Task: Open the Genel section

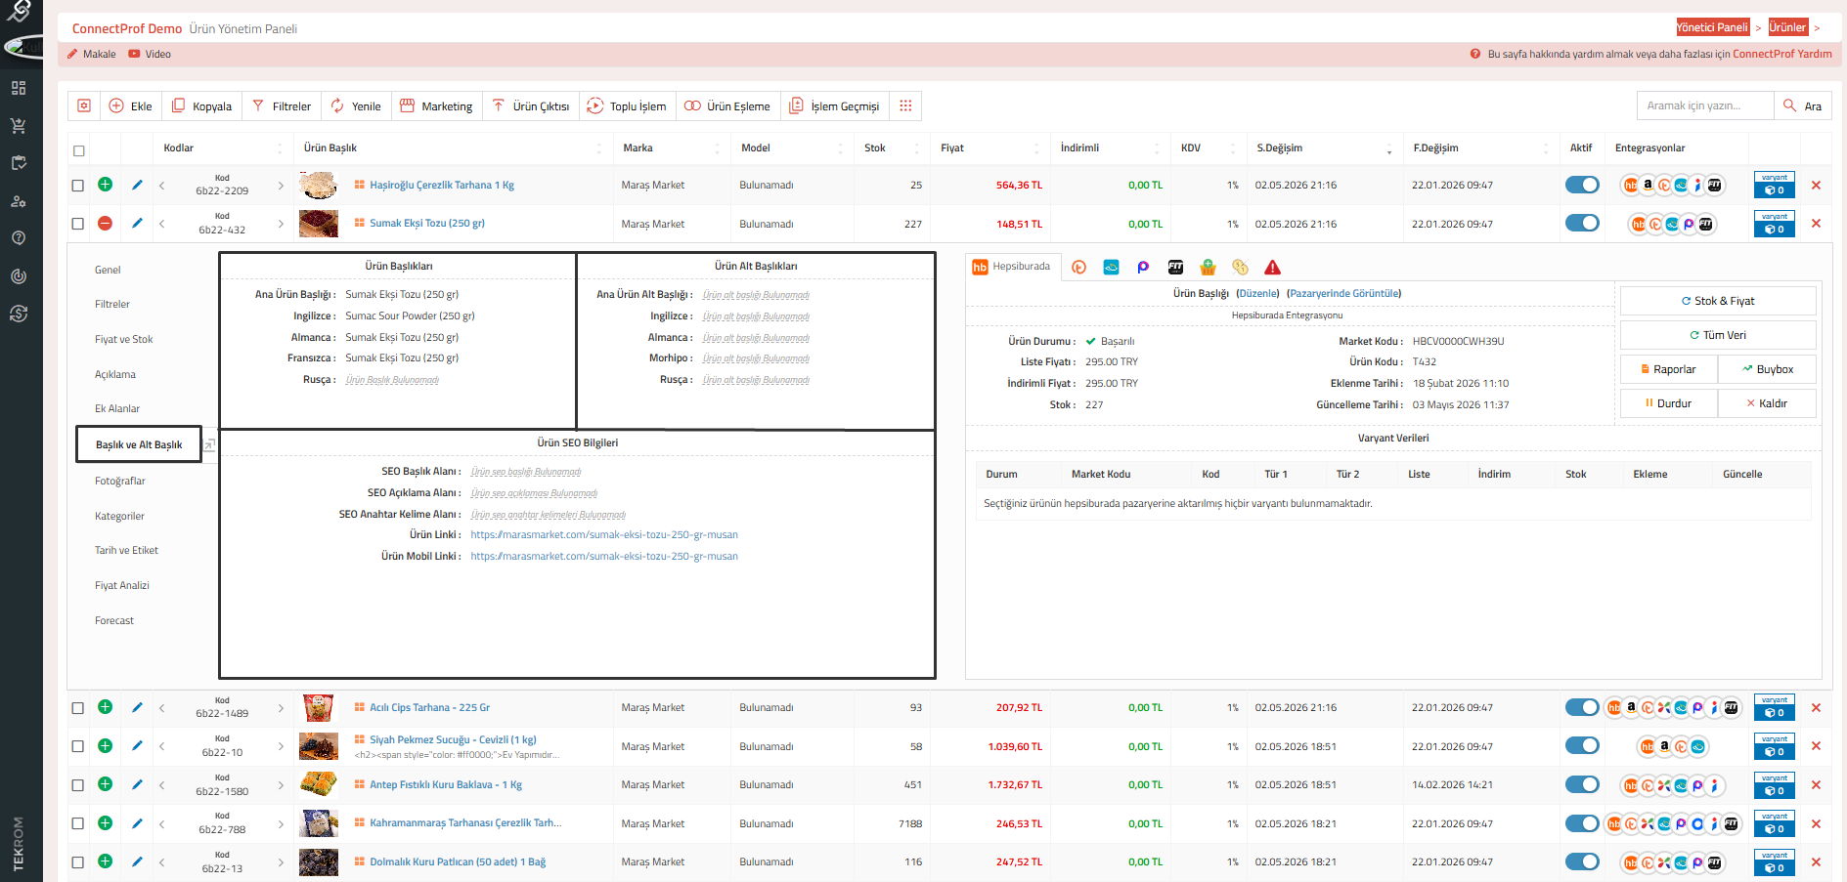Action: (108, 270)
